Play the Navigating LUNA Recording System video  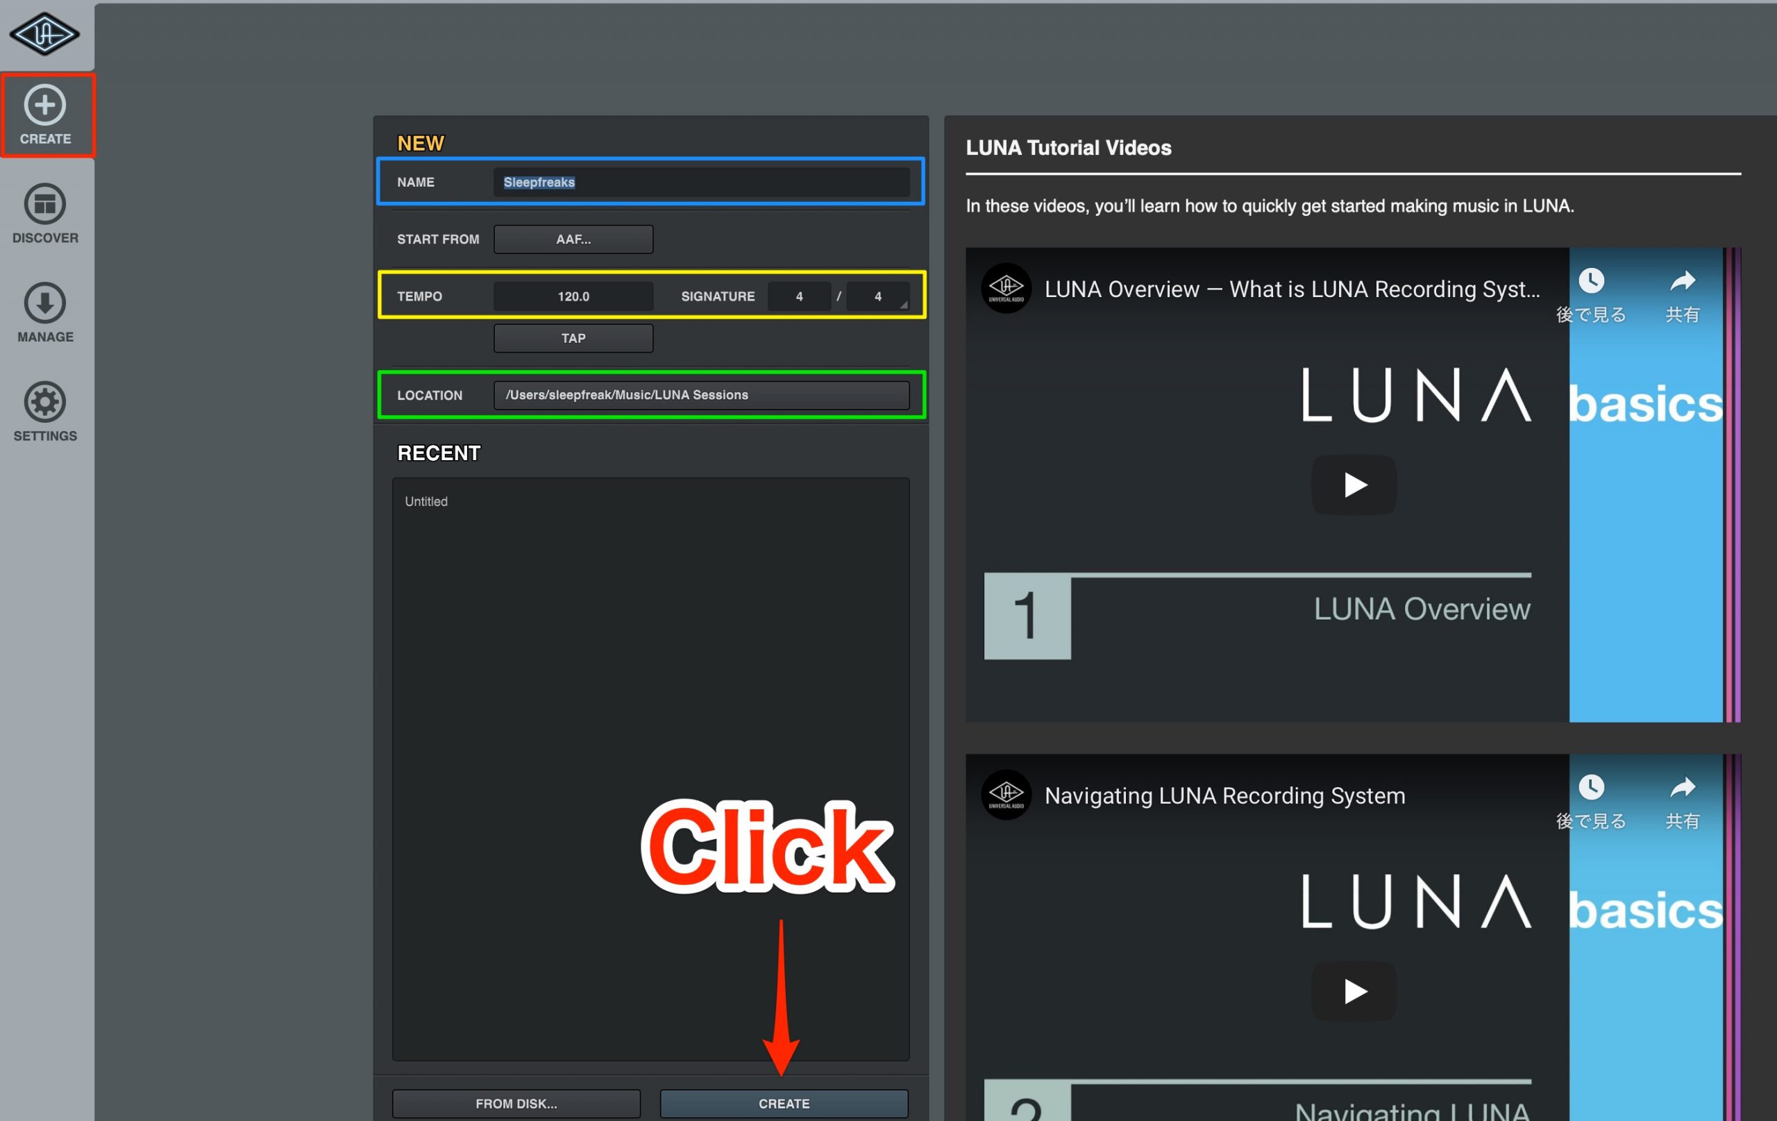pos(1354,991)
